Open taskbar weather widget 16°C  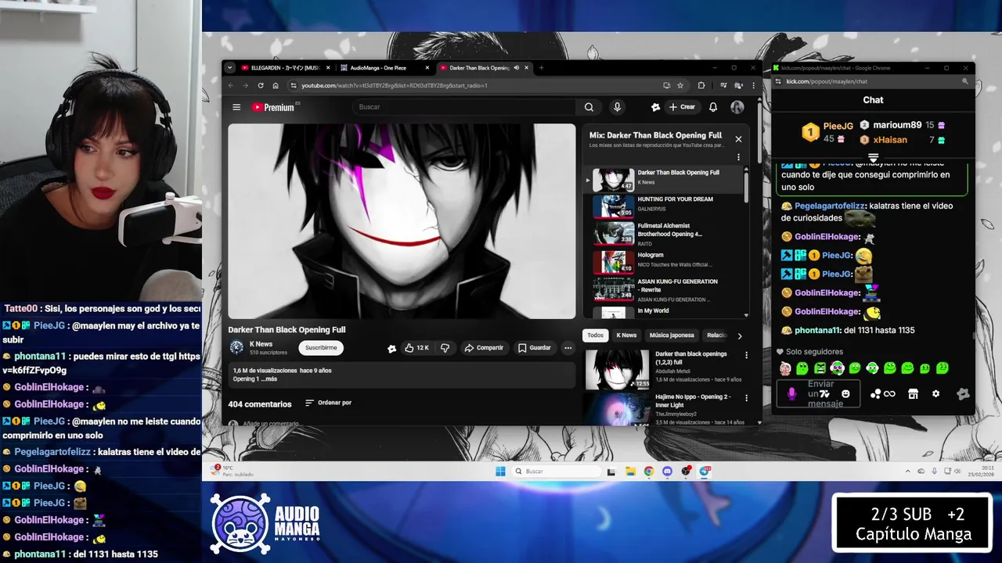pyautogui.click(x=232, y=471)
